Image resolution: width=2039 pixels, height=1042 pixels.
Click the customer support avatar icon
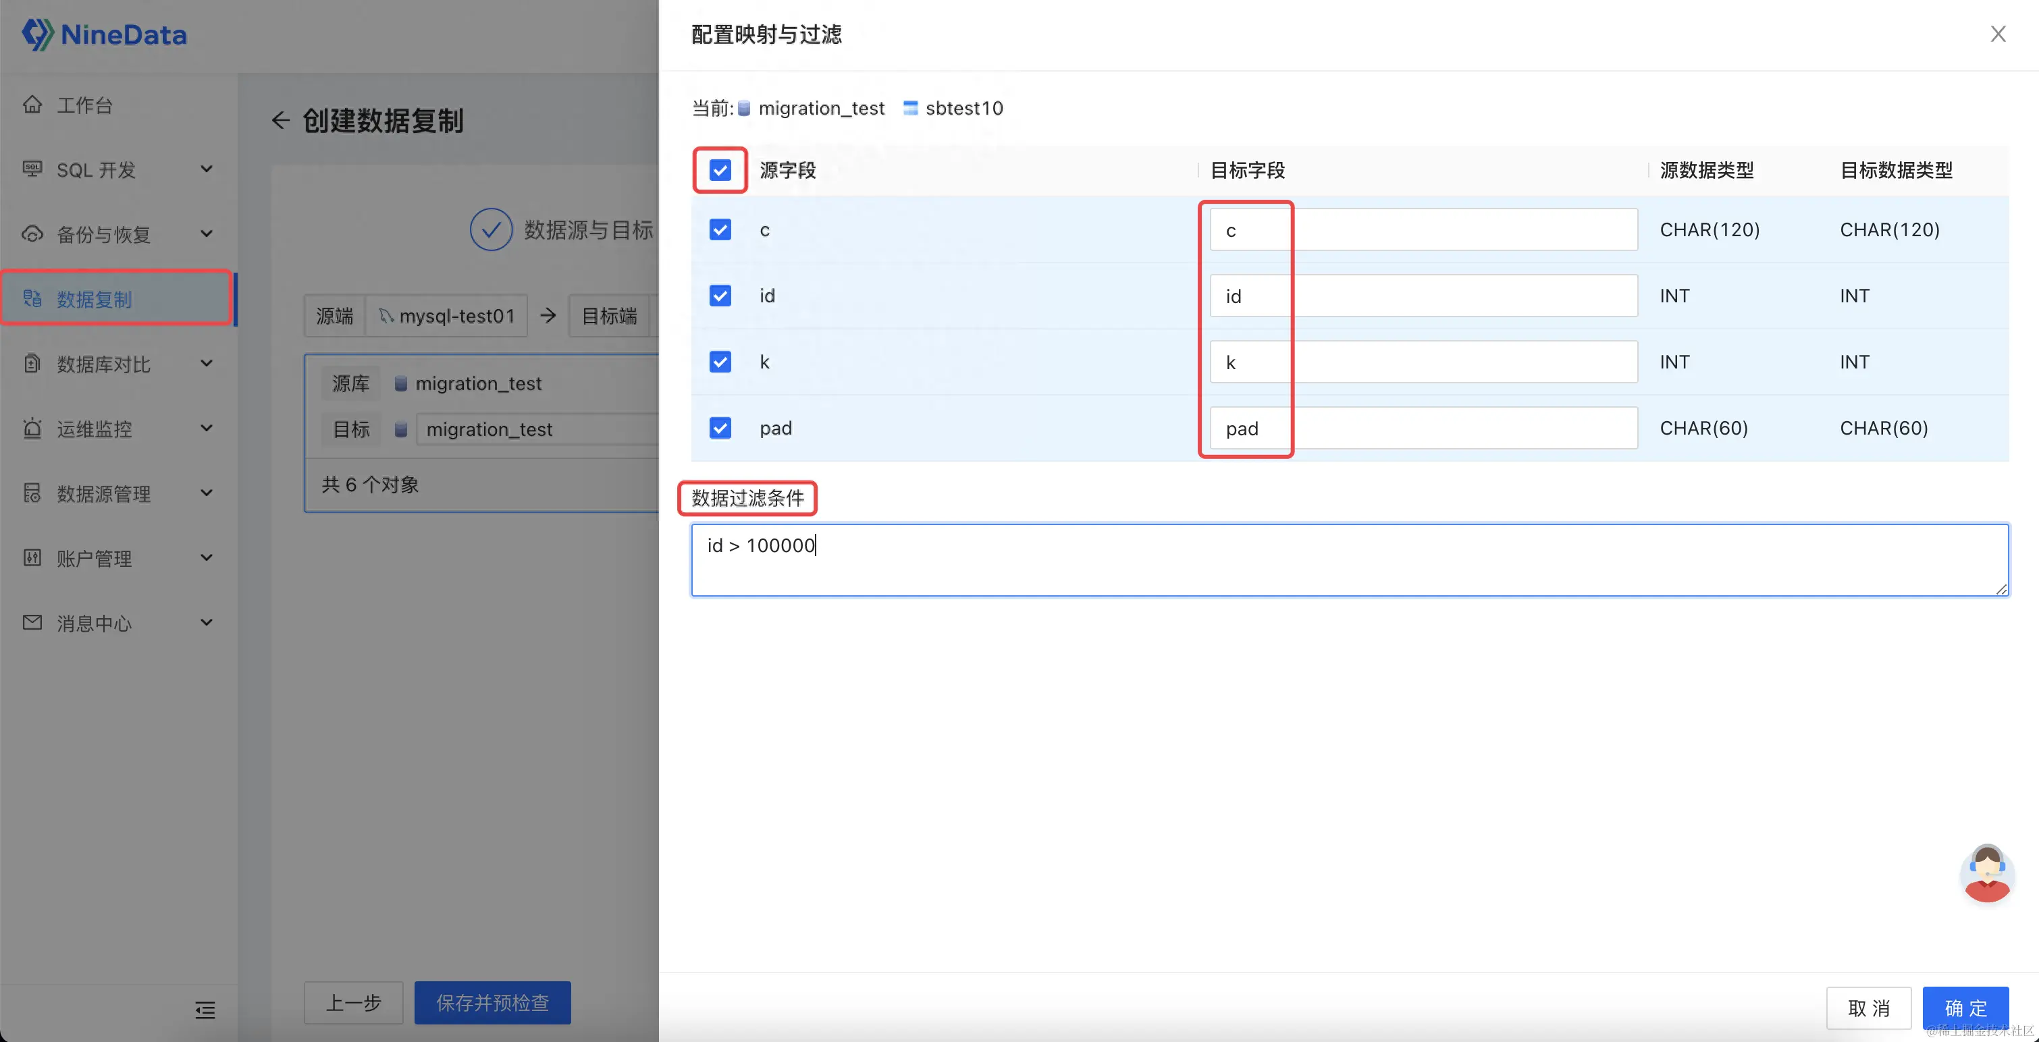coord(1987,873)
